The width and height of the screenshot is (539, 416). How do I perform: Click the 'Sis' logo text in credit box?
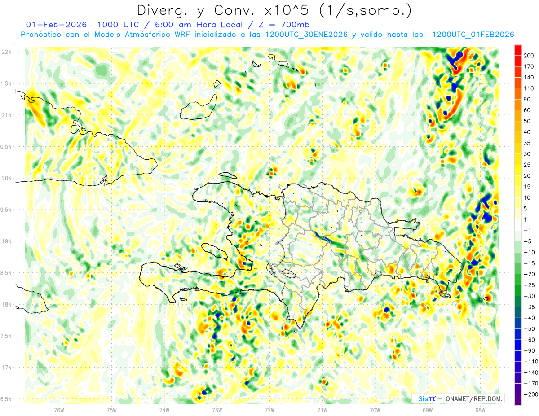(423, 398)
